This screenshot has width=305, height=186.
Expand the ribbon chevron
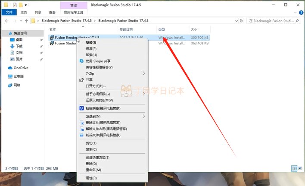point(295,13)
